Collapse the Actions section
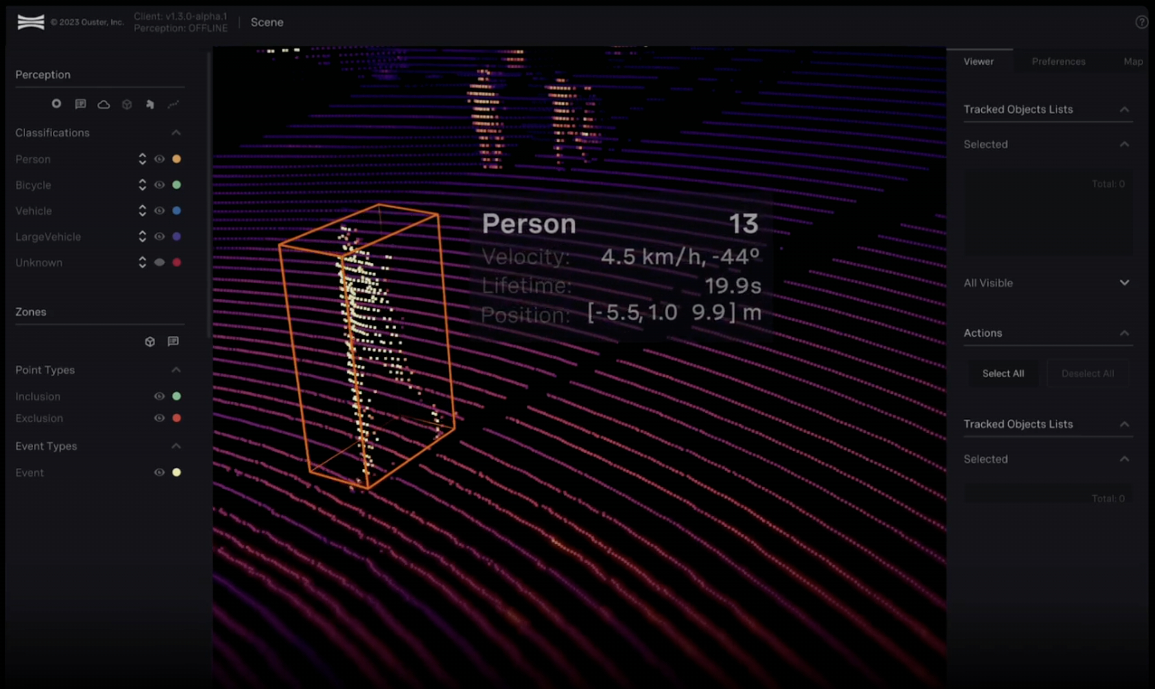This screenshot has width=1155, height=689. [1124, 333]
